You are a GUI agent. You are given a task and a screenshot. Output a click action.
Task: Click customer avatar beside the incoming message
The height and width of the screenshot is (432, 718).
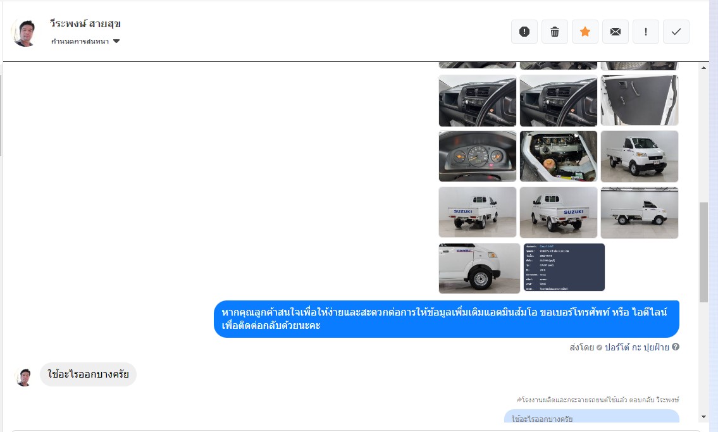pyautogui.click(x=24, y=377)
